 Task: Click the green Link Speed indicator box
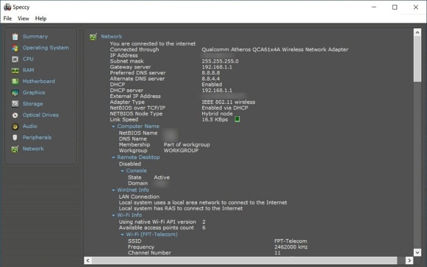[x=238, y=119]
